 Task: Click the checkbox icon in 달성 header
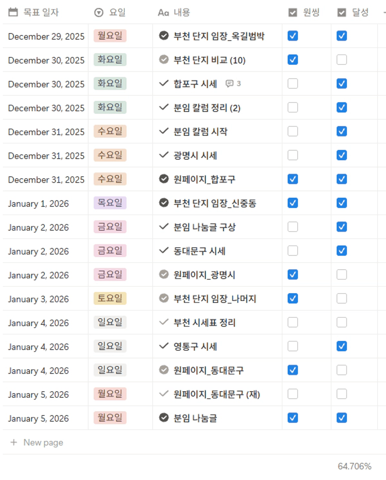click(342, 13)
